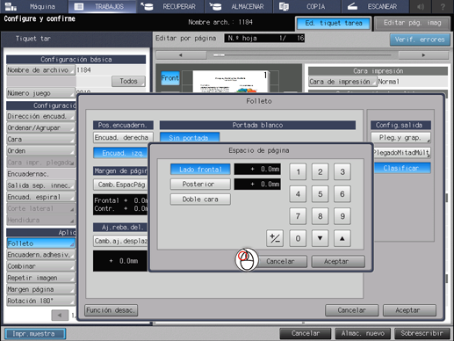Select Lado frontal in Espacio de página
The image size is (454, 341).
point(200,170)
